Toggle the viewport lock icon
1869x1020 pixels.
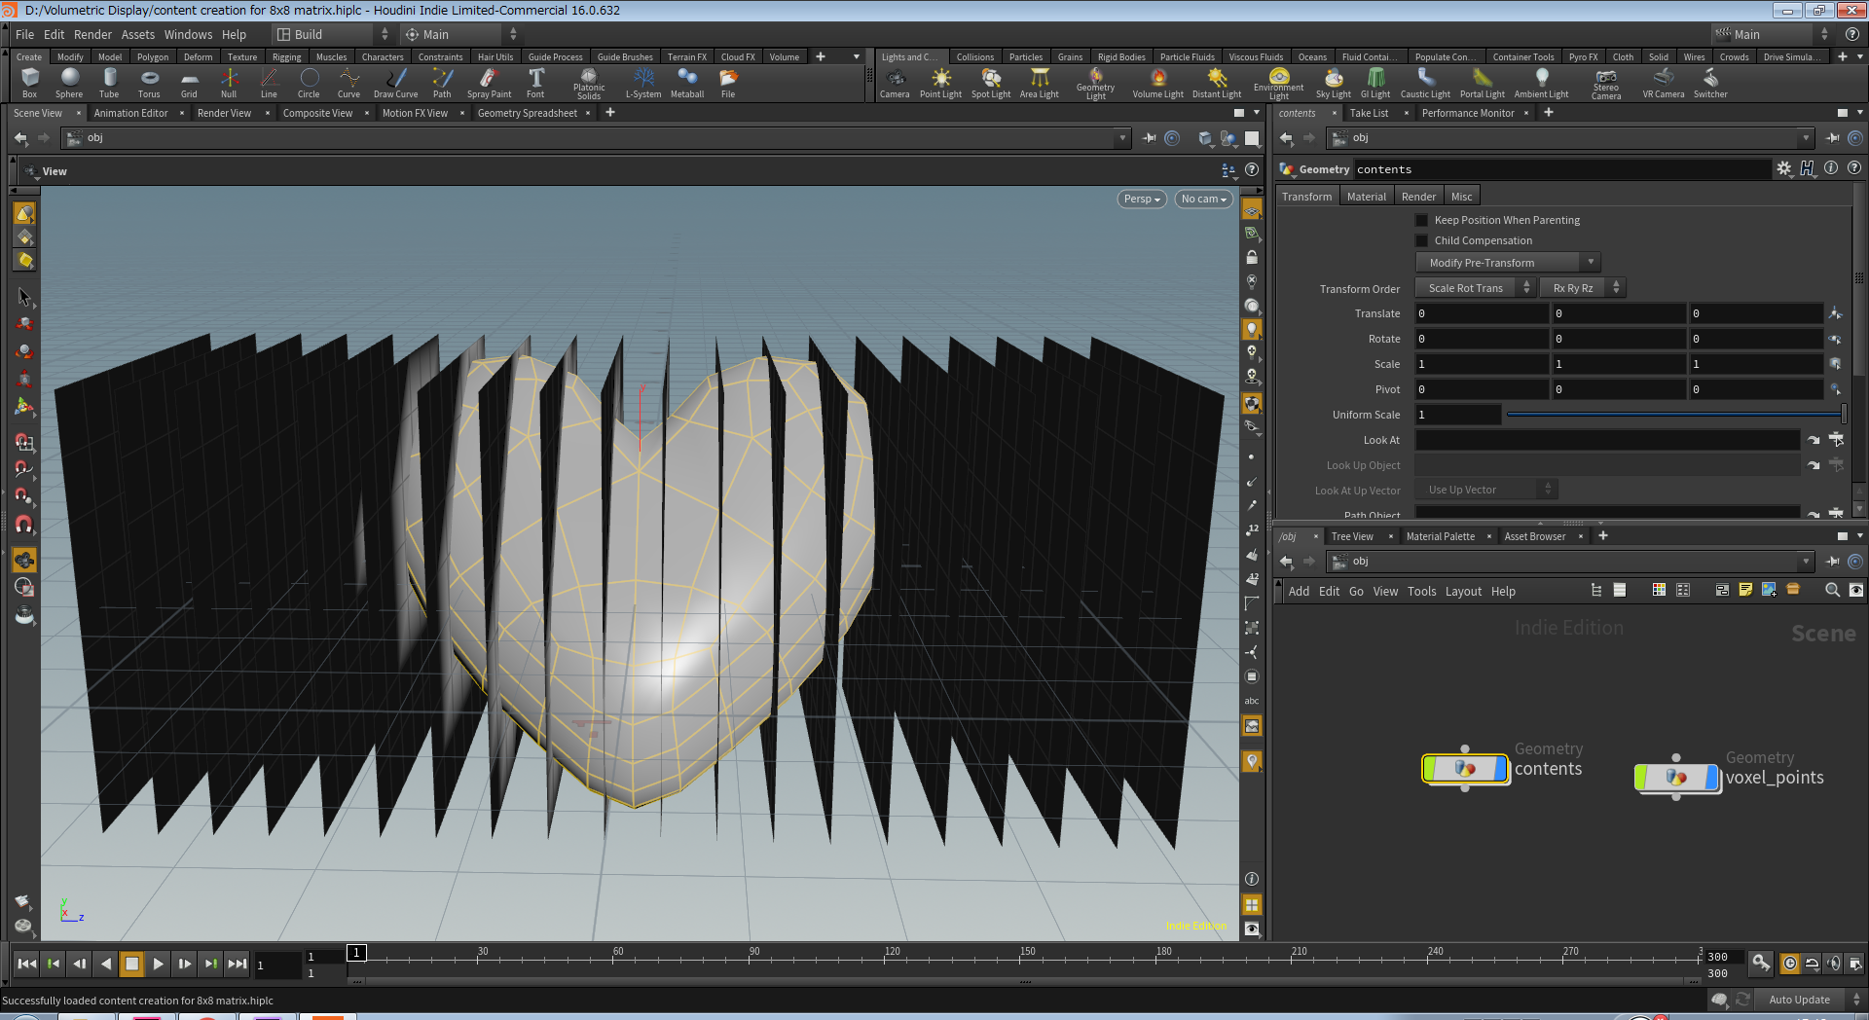1252,258
